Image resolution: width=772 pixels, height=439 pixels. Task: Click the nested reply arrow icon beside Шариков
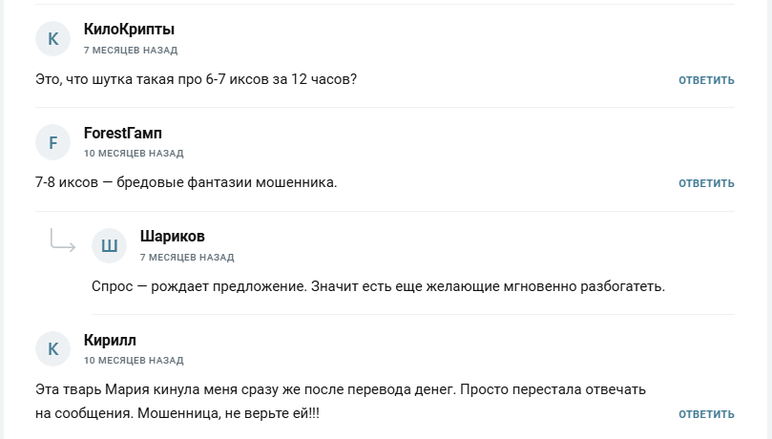[62, 242]
